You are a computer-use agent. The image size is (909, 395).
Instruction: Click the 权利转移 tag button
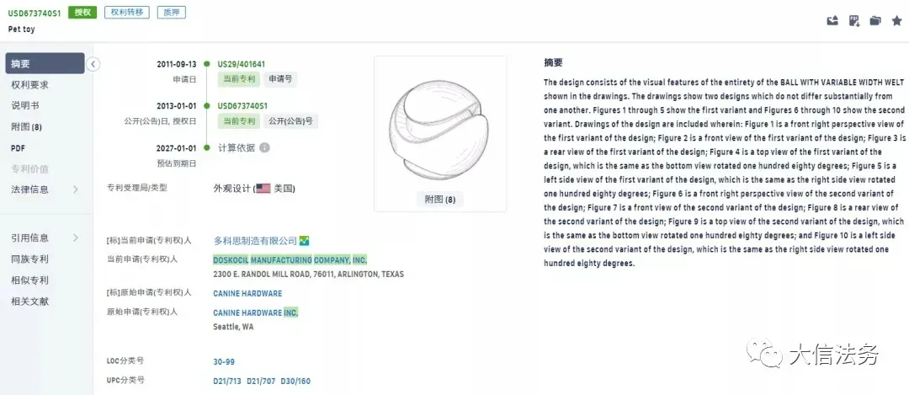[127, 12]
